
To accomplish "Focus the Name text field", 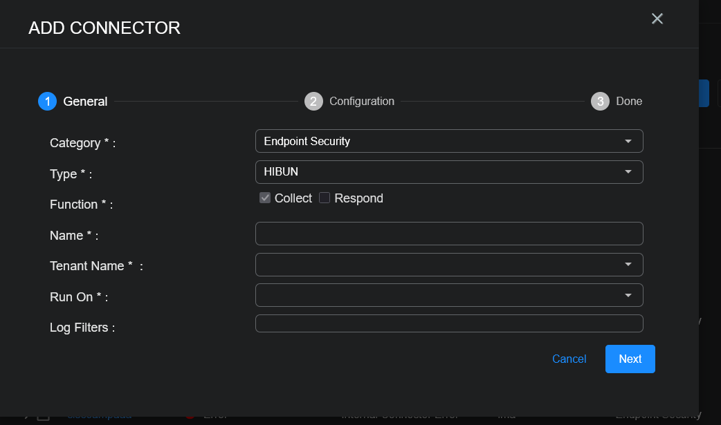I will point(449,234).
